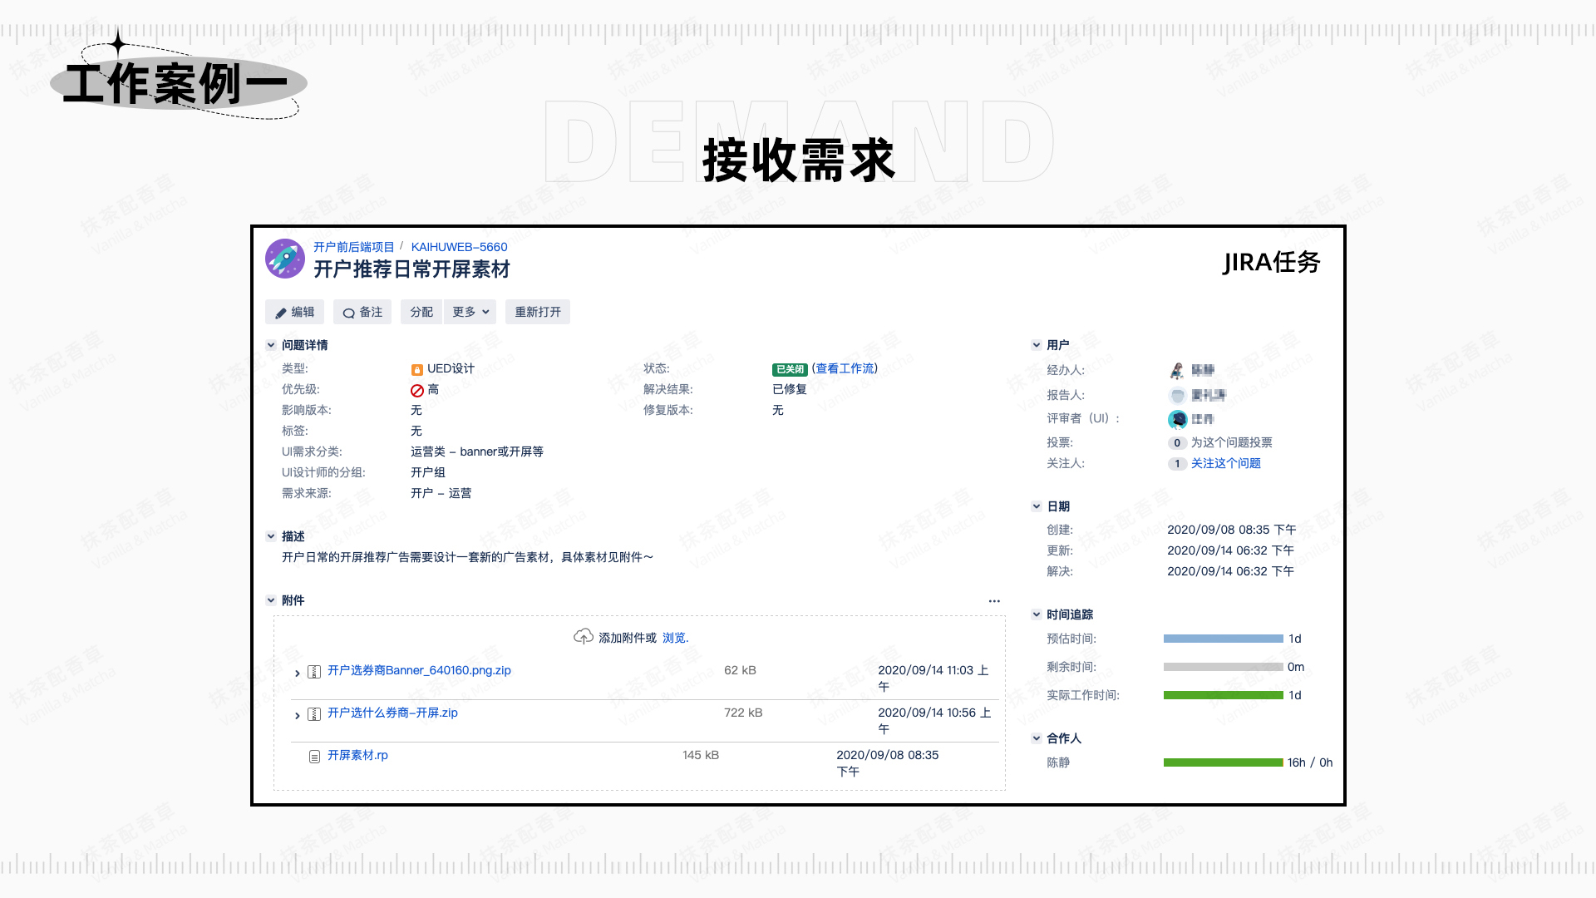Click the UED设计 issue type icon

[x=416, y=370]
